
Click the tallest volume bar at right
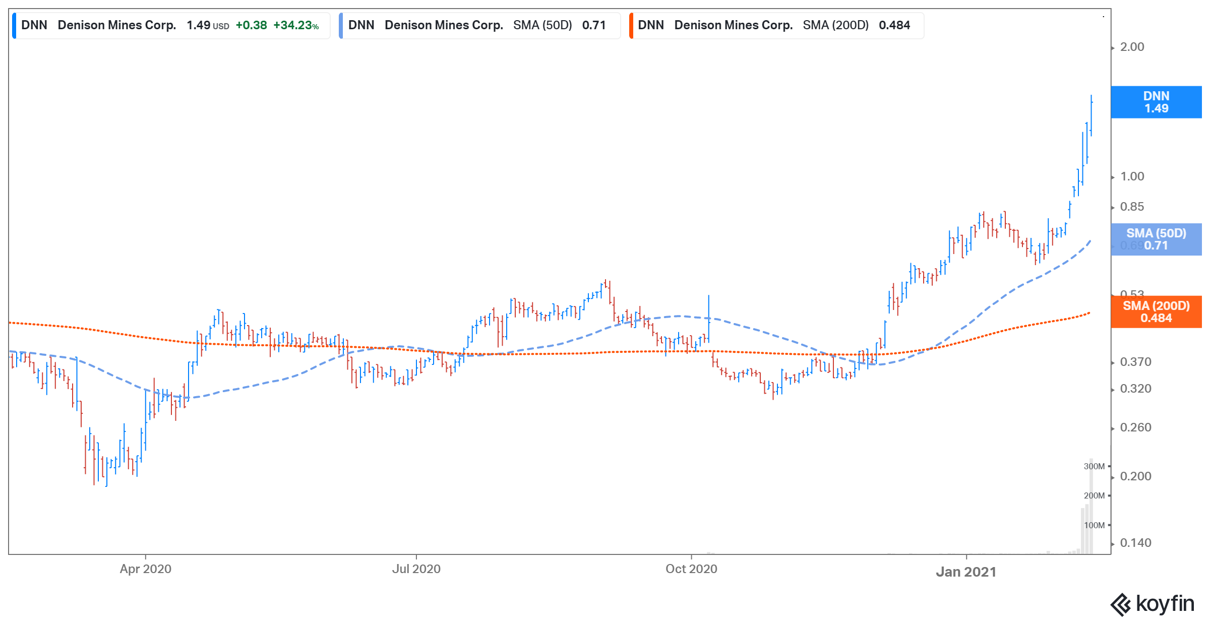1092,506
